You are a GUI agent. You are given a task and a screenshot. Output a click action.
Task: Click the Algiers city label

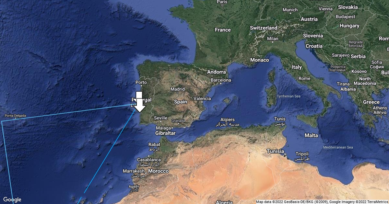[227, 119]
